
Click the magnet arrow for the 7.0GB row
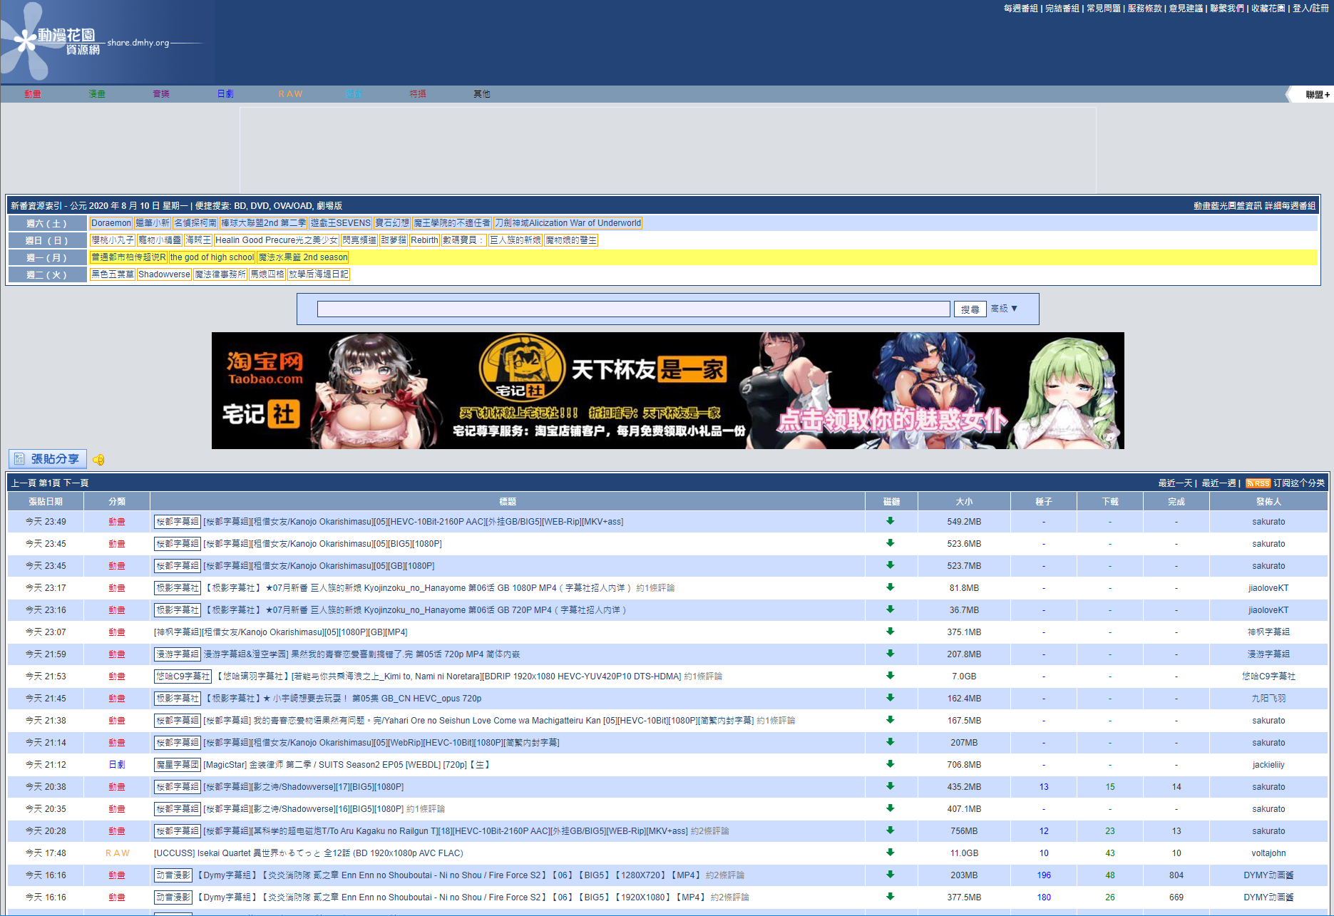(891, 676)
